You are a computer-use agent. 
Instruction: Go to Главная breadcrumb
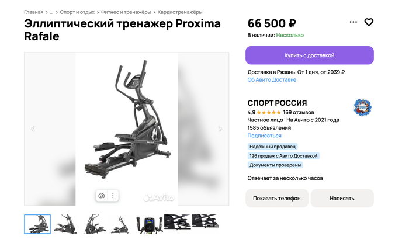coord(34,12)
